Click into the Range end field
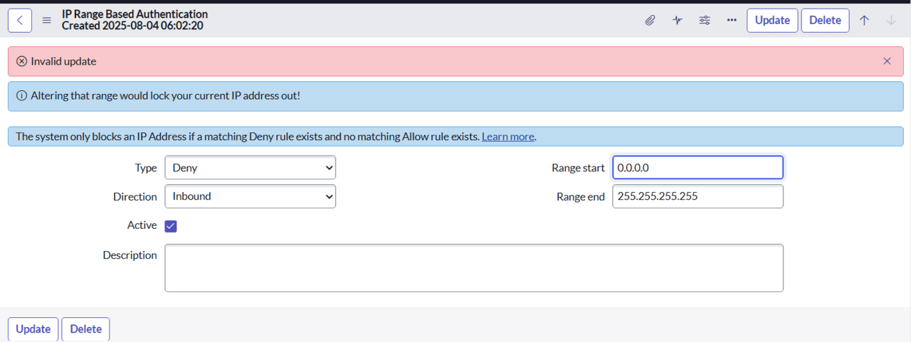Viewport: 911px width, 342px height. click(697, 196)
